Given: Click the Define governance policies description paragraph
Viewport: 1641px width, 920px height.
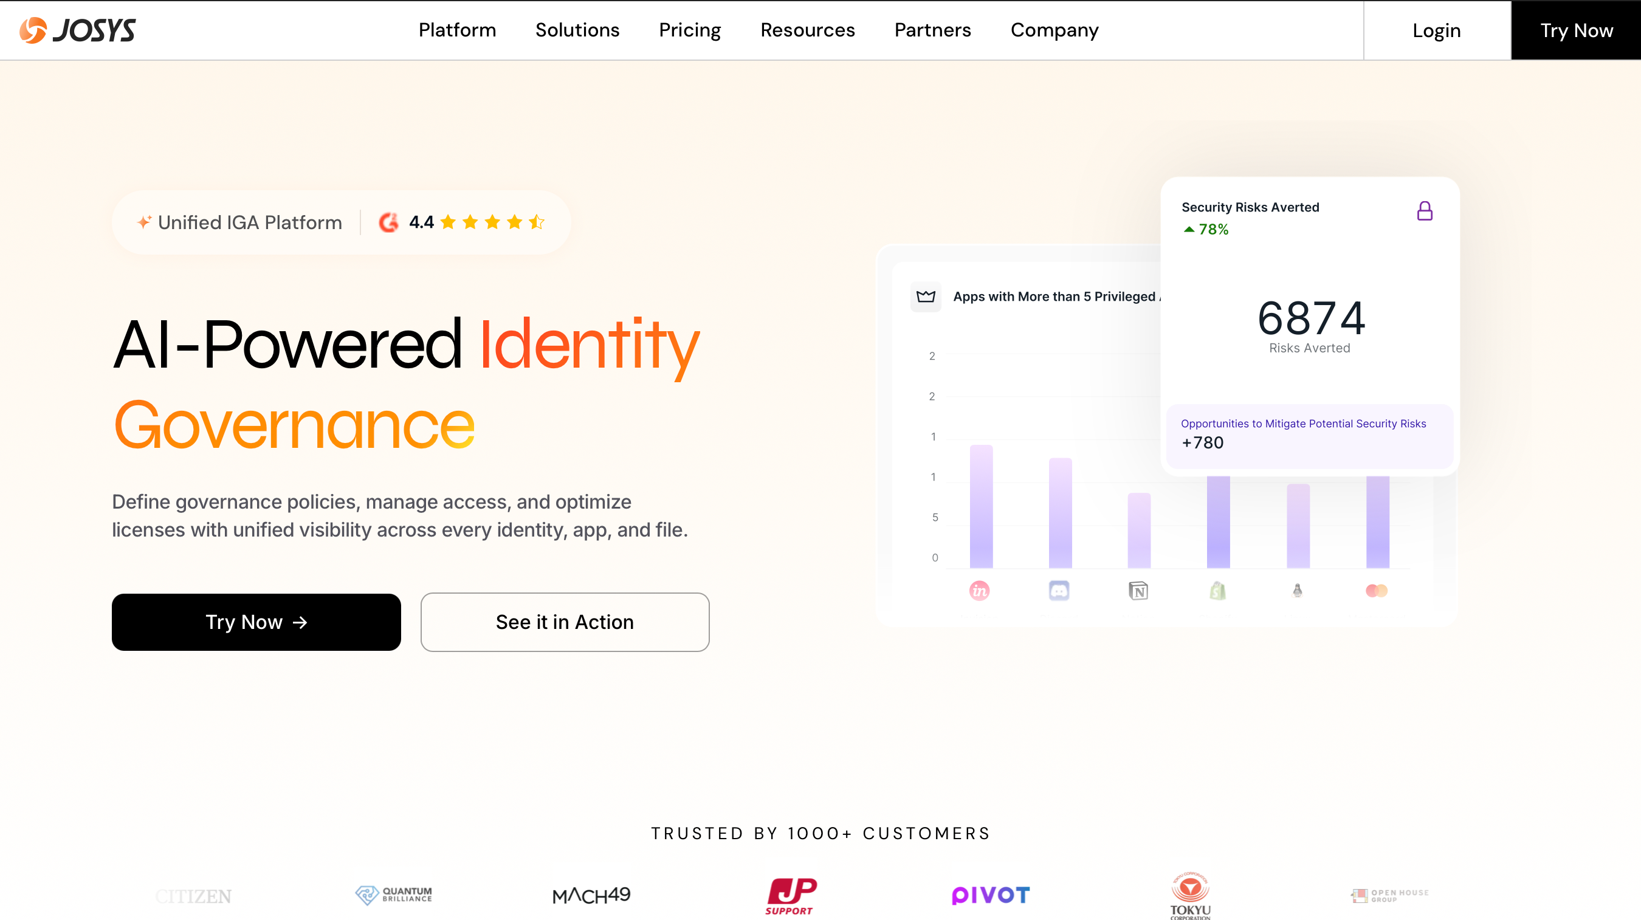Looking at the screenshot, I should pyautogui.click(x=400, y=515).
